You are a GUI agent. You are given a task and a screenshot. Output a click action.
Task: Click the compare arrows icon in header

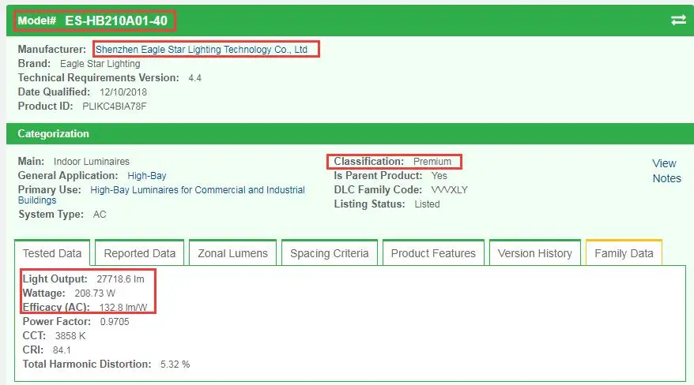click(x=678, y=20)
